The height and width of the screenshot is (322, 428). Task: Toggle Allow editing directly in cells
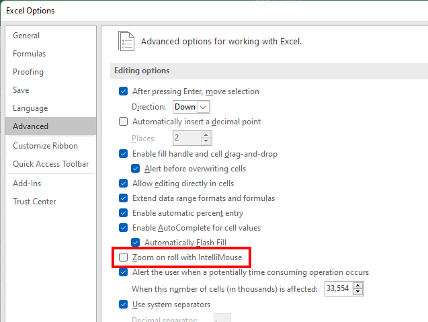pos(124,184)
